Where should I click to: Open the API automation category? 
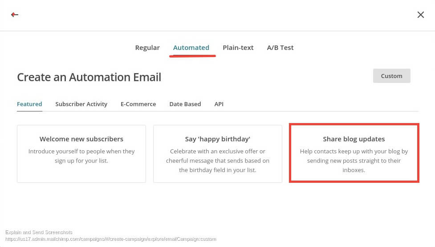coord(219,104)
